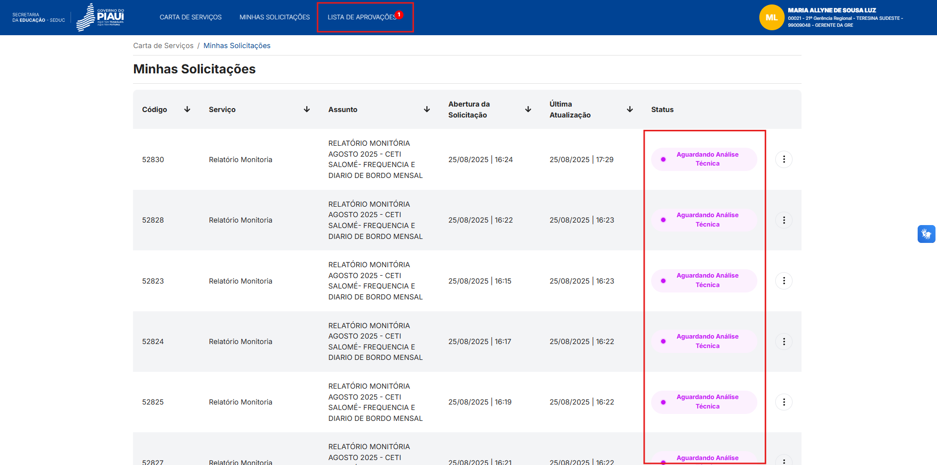Open Carta de Serviços in the navbar

[x=191, y=17]
